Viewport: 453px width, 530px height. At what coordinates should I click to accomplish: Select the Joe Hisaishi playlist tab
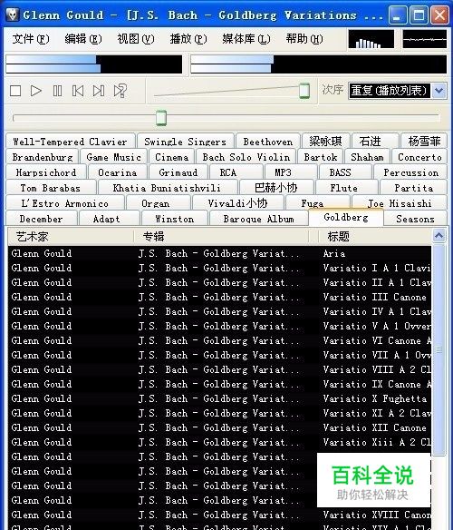point(400,203)
